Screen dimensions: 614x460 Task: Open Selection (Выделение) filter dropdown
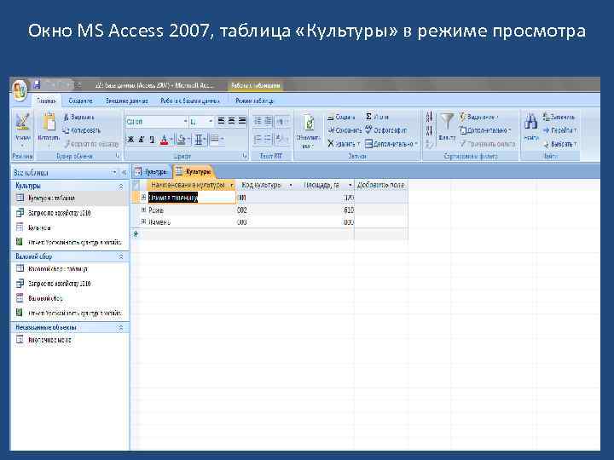point(479,117)
